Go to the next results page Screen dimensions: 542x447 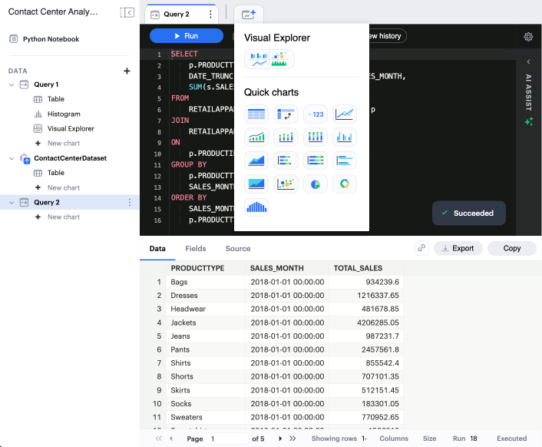pos(280,439)
